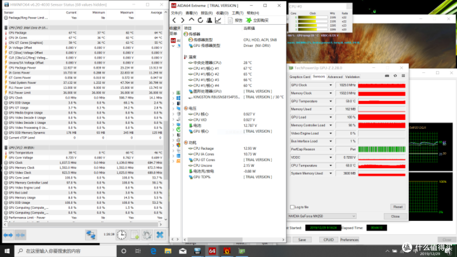The width and height of the screenshot is (457, 257).
Task: Click GPU-Z screenshot camera icon
Action: 387,76
